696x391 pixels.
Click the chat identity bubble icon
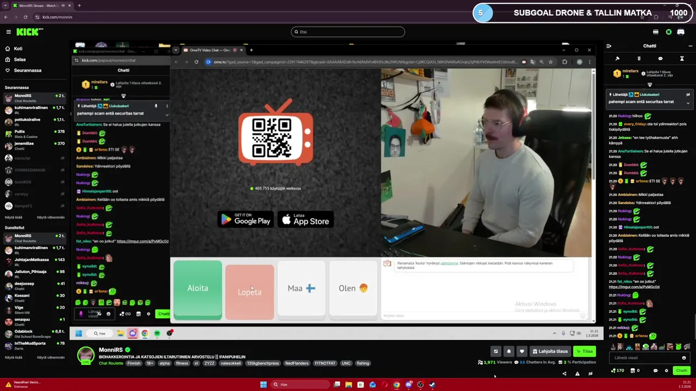655,370
